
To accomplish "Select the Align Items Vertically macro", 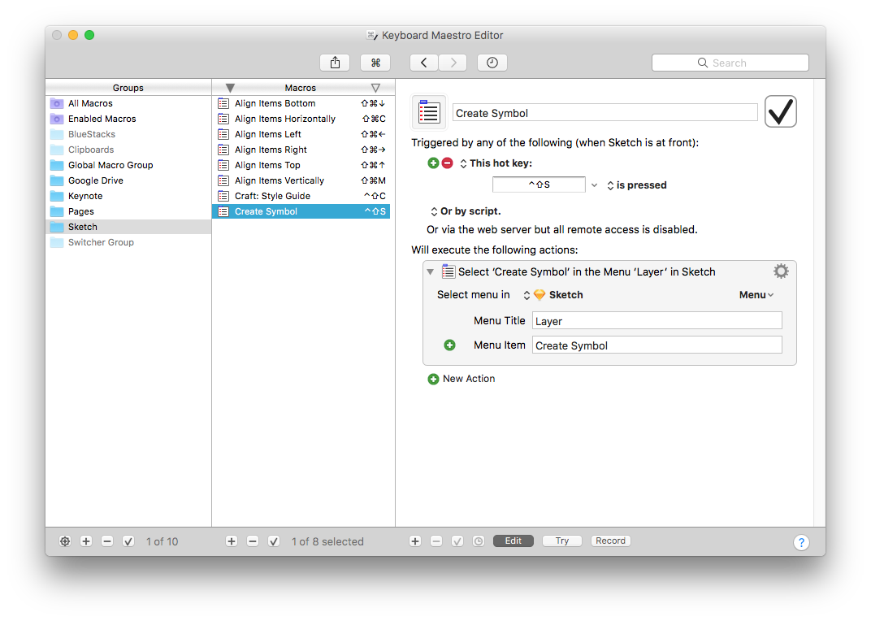I will pyautogui.click(x=301, y=180).
